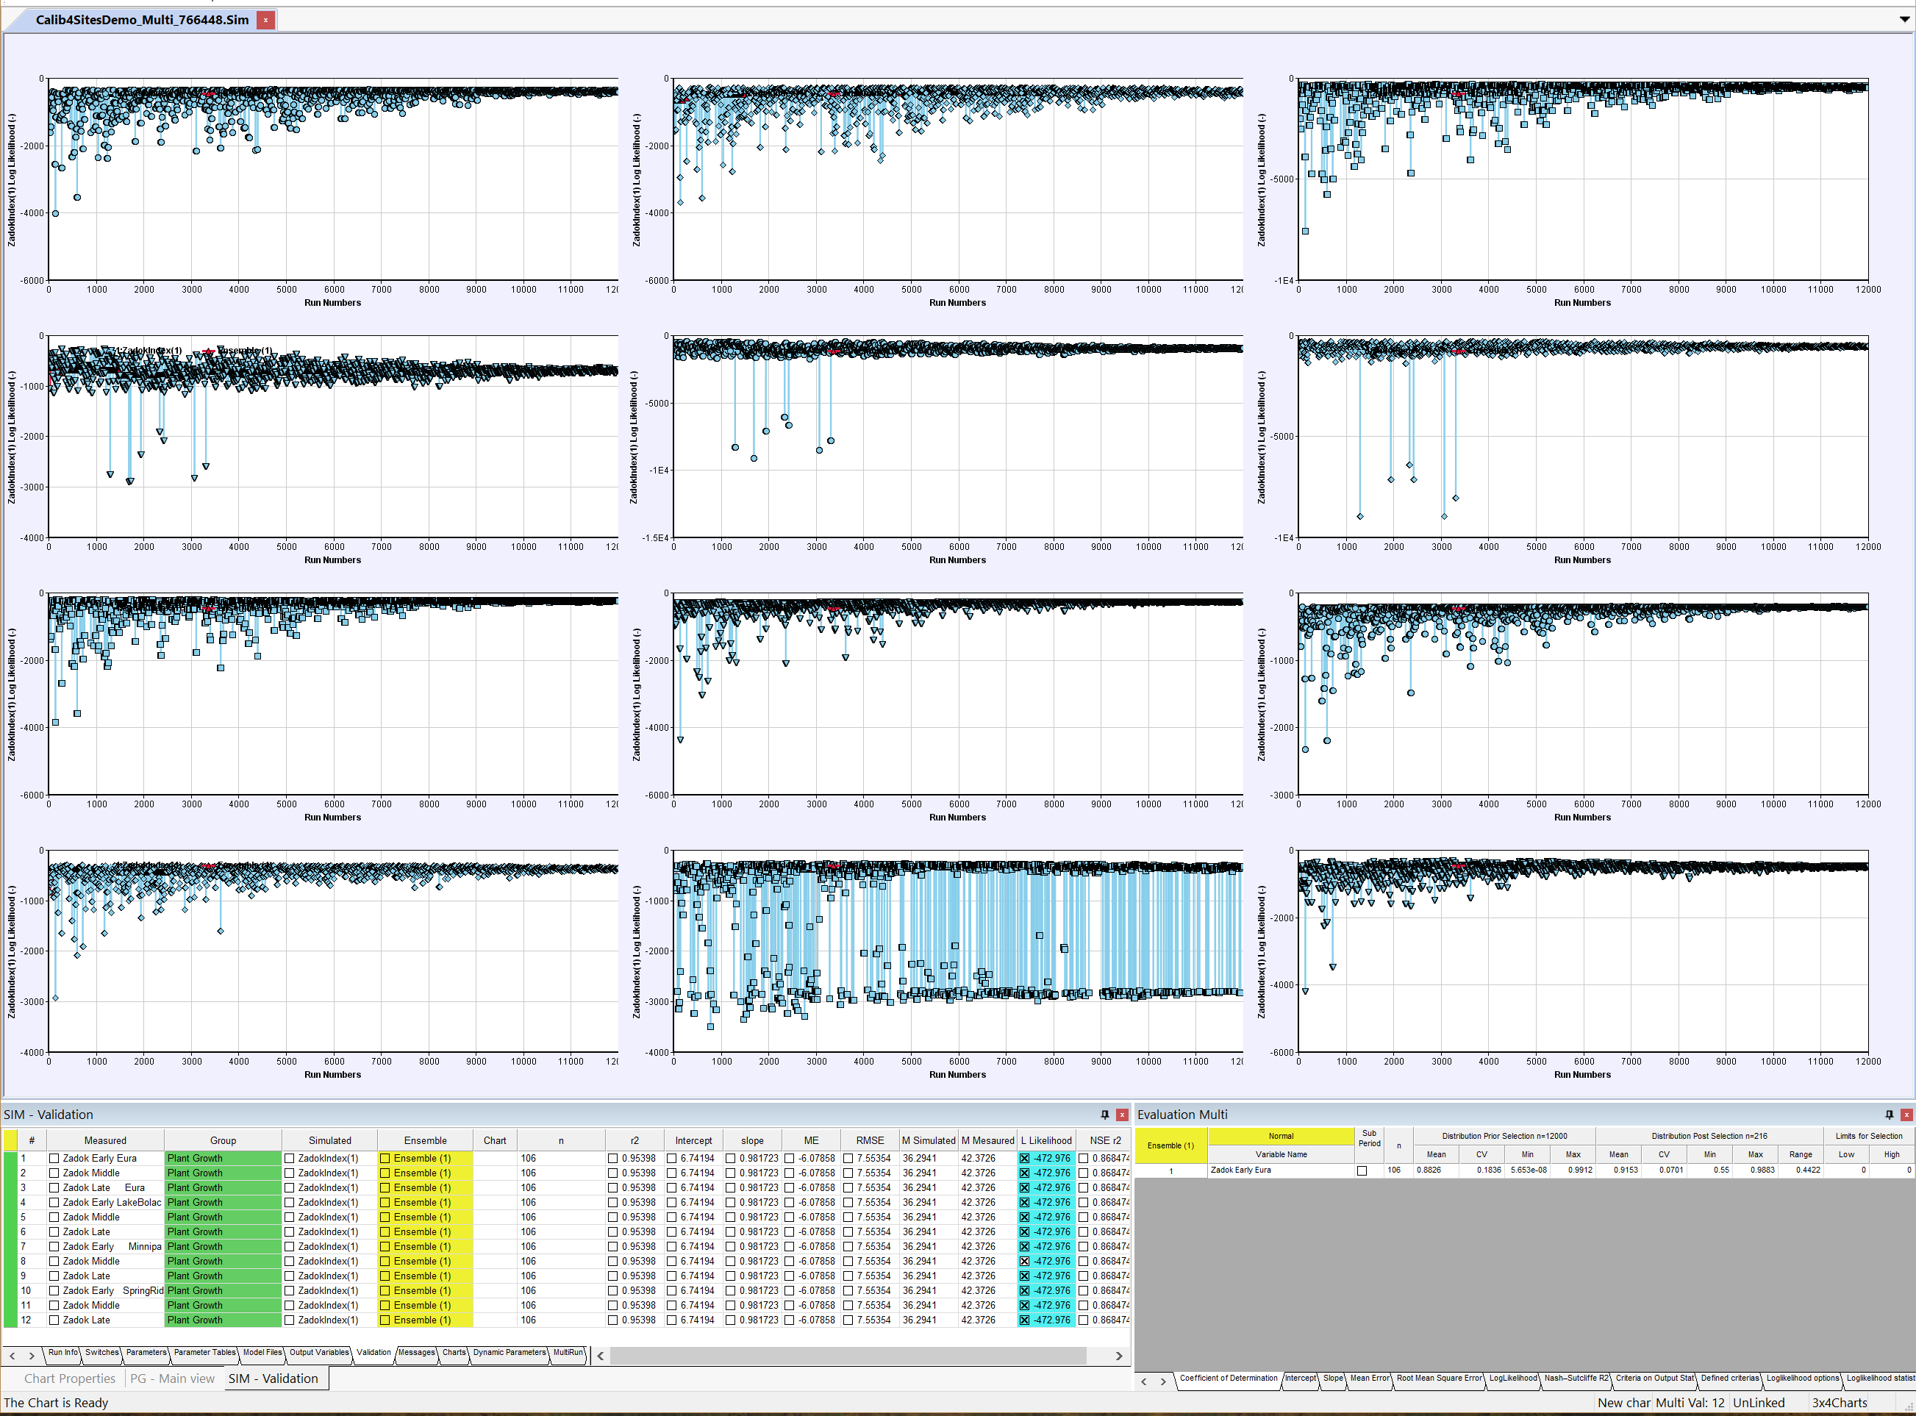The image size is (1916, 1416).
Task: Click yellow Ensemble (1) cell in Evaluation Multi
Action: click(x=1170, y=1145)
